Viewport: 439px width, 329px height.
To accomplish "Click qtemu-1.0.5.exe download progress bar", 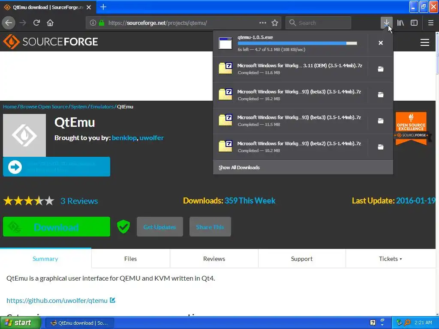I will point(298,43).
